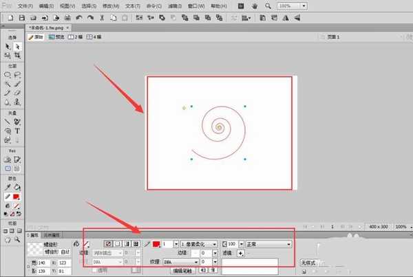
Task: Select the Pointer tool in the toolbox
Action: [x=8, y=46]
